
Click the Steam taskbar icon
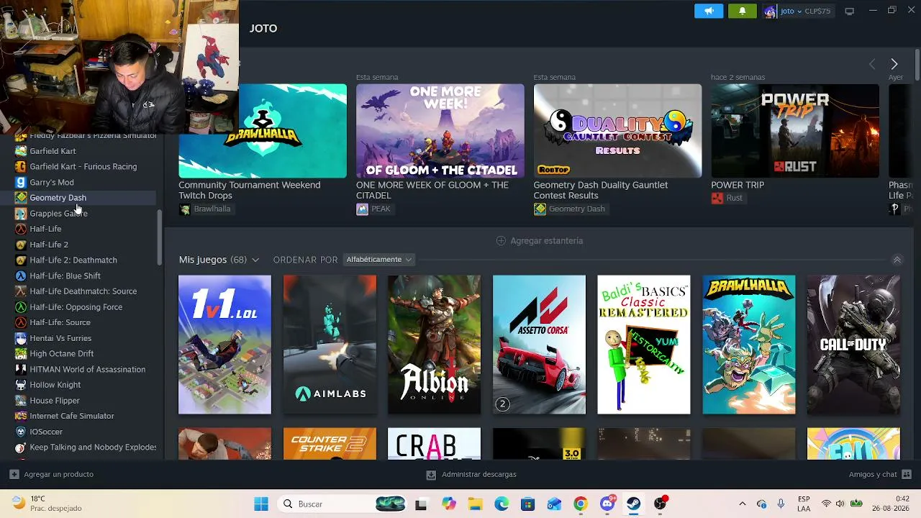[x=633, y=504]
